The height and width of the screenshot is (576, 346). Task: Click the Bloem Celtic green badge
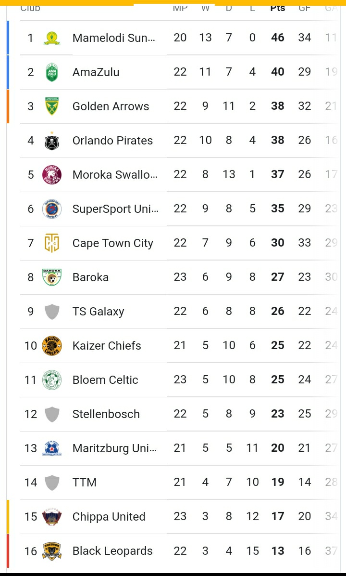click(x=52, y=380)
